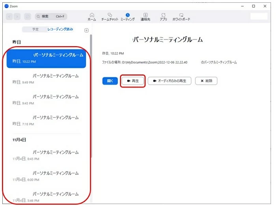Open チームチャット in the top navigation
The image size is (276, 207).
pyautogui.click(x=110, y=17)
